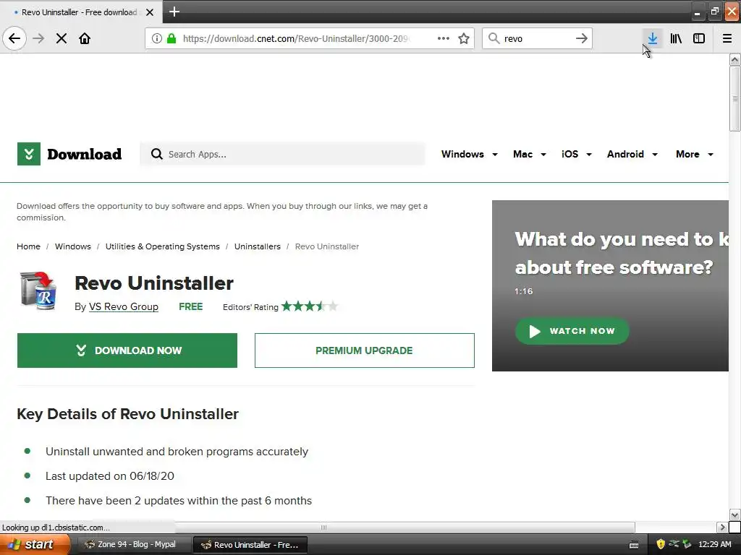Click the Download Now button
The width and height of the screenshot is (741, 555).
coord(127,350)
